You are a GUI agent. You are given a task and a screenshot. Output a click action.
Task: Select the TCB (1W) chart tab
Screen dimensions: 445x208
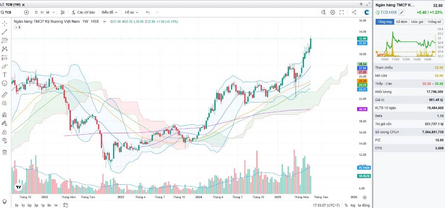click(12, 4)
